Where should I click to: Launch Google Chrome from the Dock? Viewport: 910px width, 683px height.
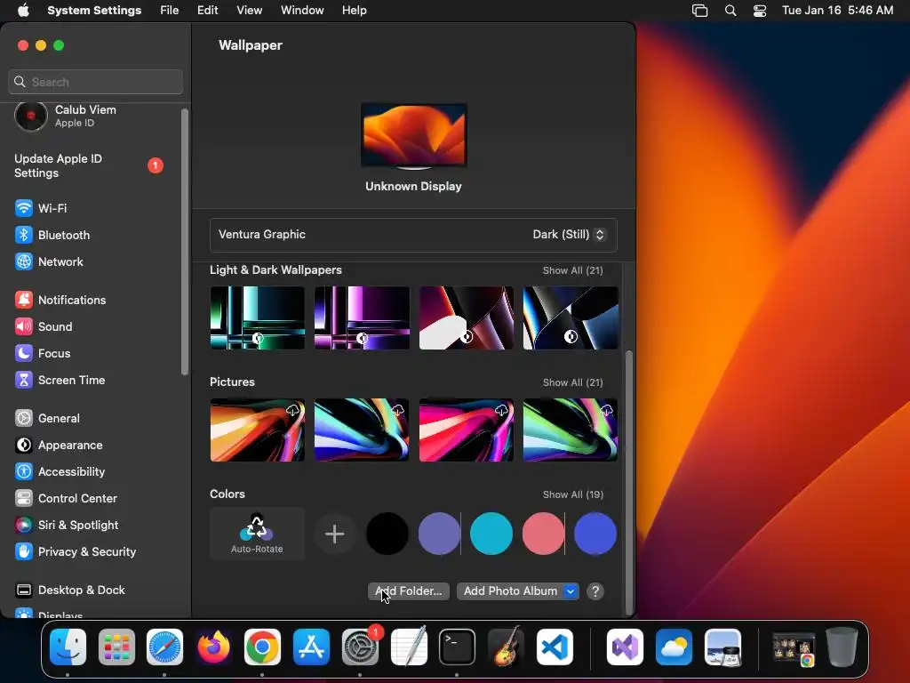[x=262, y=647]
